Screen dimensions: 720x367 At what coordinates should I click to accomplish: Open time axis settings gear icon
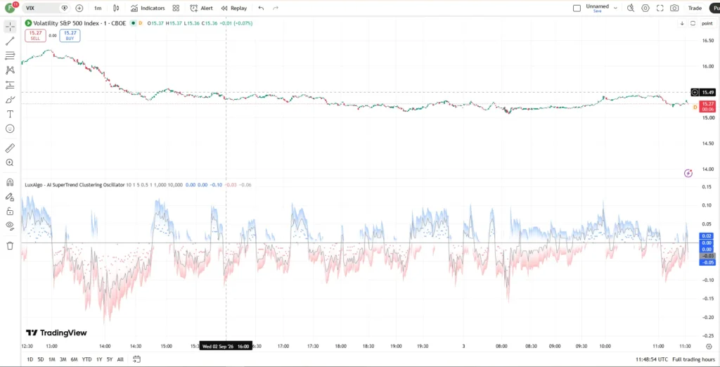coord(709,347)
